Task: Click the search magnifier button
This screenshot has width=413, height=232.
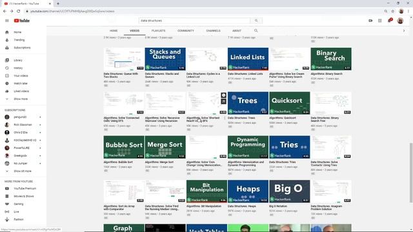Action: [256, 21]
